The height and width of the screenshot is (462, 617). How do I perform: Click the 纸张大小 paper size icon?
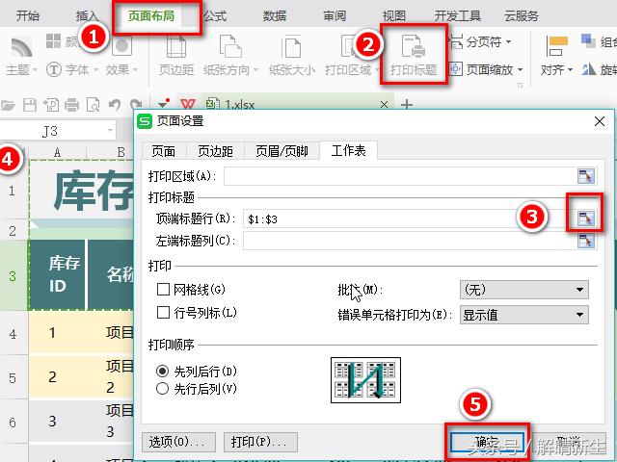click(292, 55)
